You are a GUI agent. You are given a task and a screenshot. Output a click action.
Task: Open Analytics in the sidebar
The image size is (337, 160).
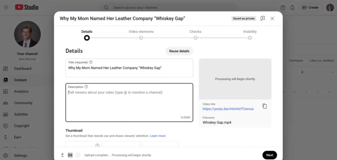point(21,92)
